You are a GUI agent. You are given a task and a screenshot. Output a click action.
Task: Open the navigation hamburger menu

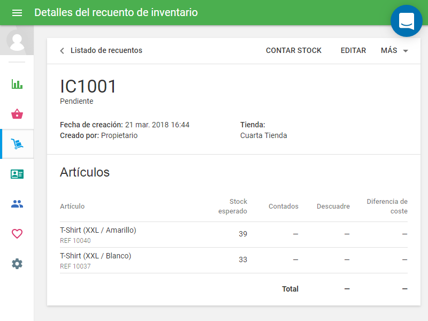17,12
